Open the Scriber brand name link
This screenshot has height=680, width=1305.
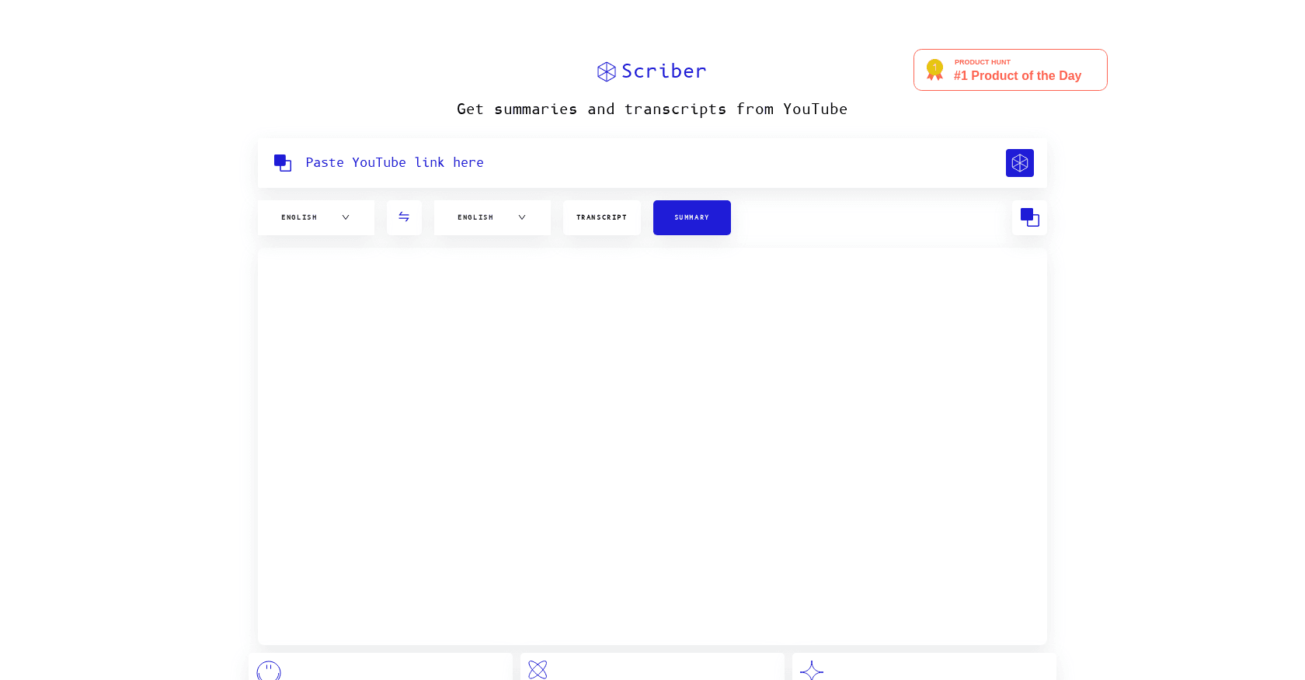(x=663, y=71)
